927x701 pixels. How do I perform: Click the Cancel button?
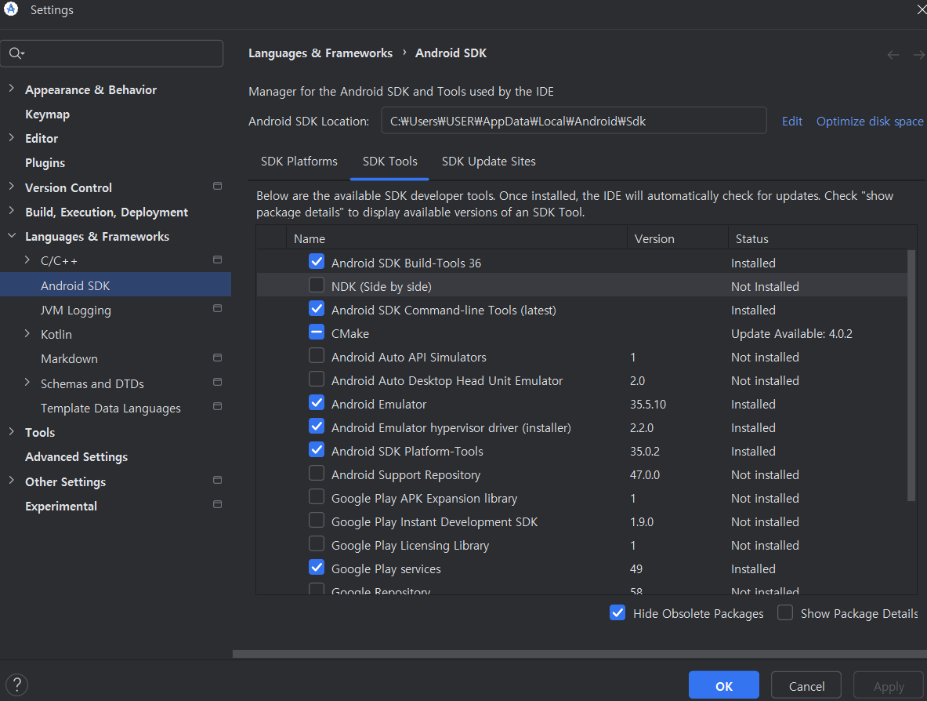806,685
